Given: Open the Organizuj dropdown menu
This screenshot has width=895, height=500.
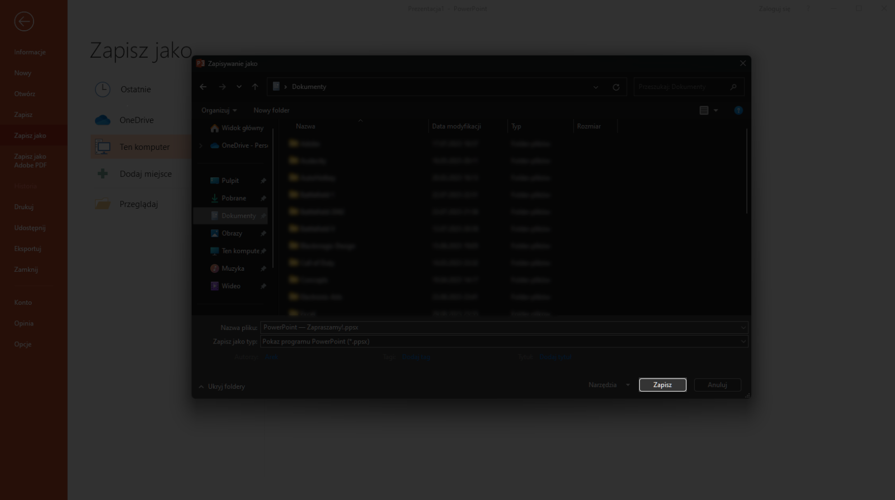Looking at the screenshot, I should (219, 110).
